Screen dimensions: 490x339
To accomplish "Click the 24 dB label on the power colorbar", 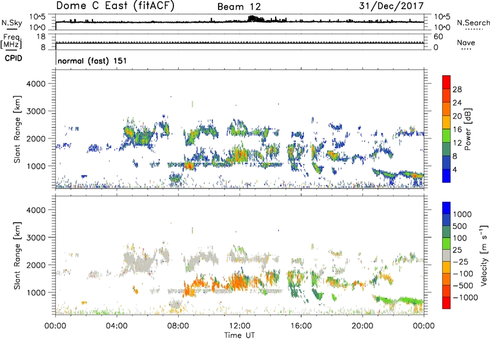I will click(457, 103).
